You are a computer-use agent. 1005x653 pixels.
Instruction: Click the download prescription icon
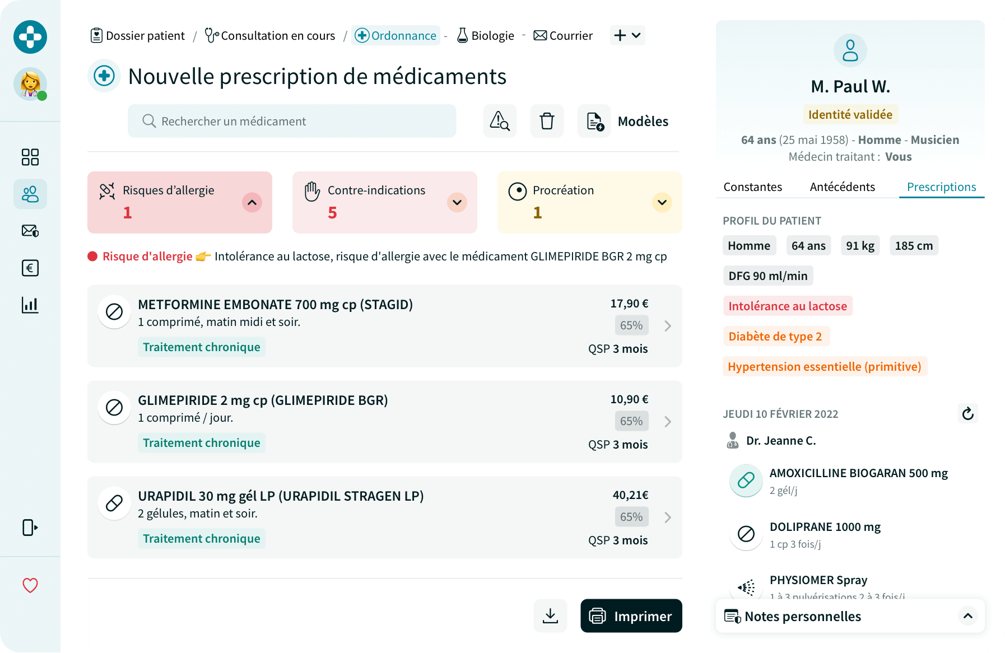coord(550,616)
